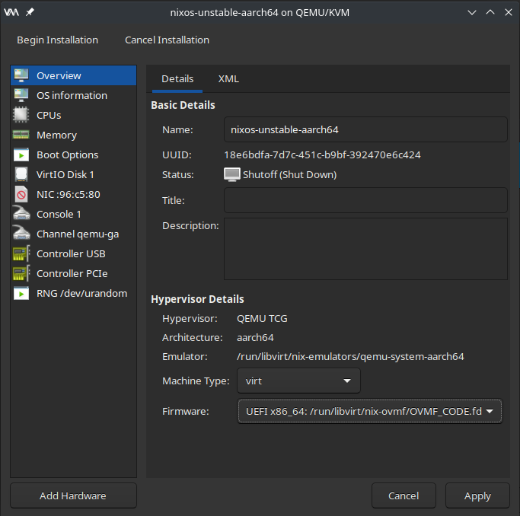Click the keep-above chevron in title bar

pos(490,12)
